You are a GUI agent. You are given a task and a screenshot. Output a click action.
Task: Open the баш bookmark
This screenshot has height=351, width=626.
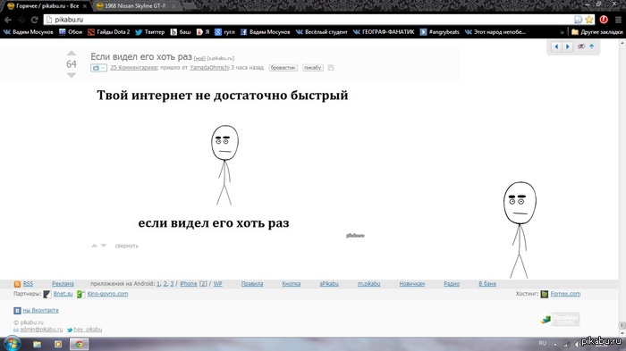pyautogui.click(x=181, y=32)
